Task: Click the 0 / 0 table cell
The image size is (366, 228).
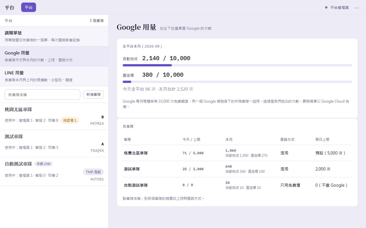Action: click(x=188, y=185)
